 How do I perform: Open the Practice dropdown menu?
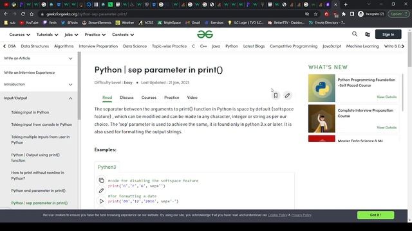click(x=95, y=35)
